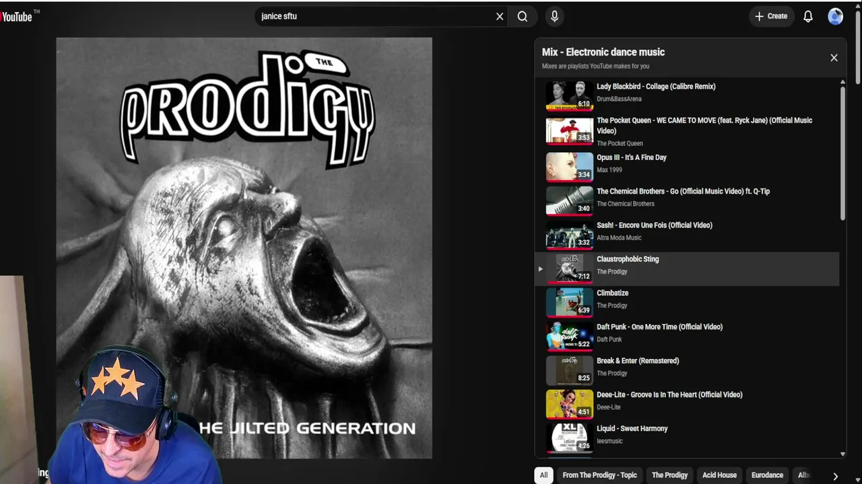This screenshot has width=862, height=484.
Task: Select the From The Prodigy - Topic chip
Action: coord(599,475)
